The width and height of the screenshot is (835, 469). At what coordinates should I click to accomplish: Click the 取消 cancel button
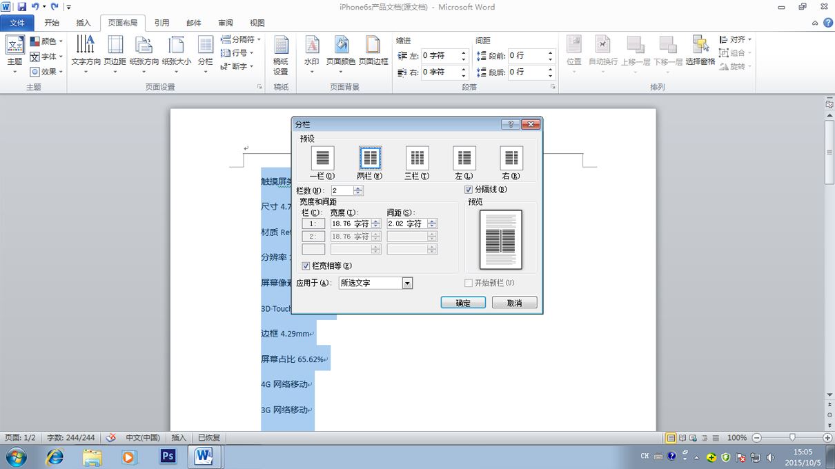pos(515,303)
